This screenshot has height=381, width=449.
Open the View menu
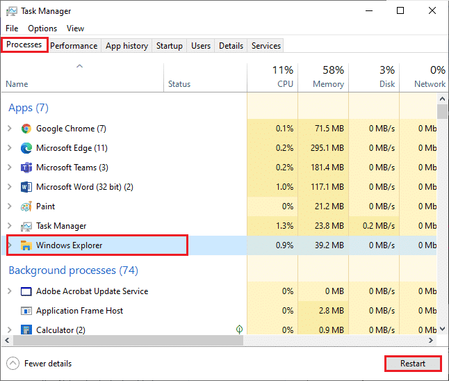pyautogui.click(x=75, y=29)
